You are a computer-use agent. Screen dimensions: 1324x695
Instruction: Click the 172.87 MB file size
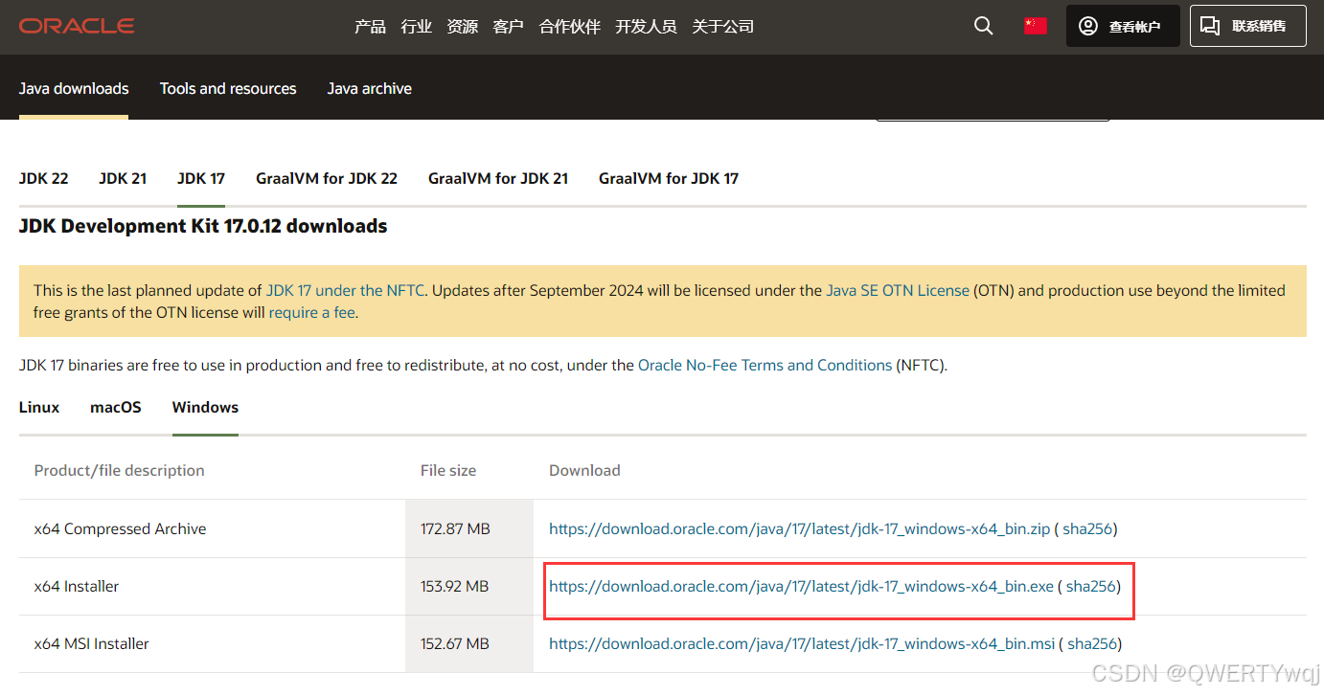click(x=455, y=528)
